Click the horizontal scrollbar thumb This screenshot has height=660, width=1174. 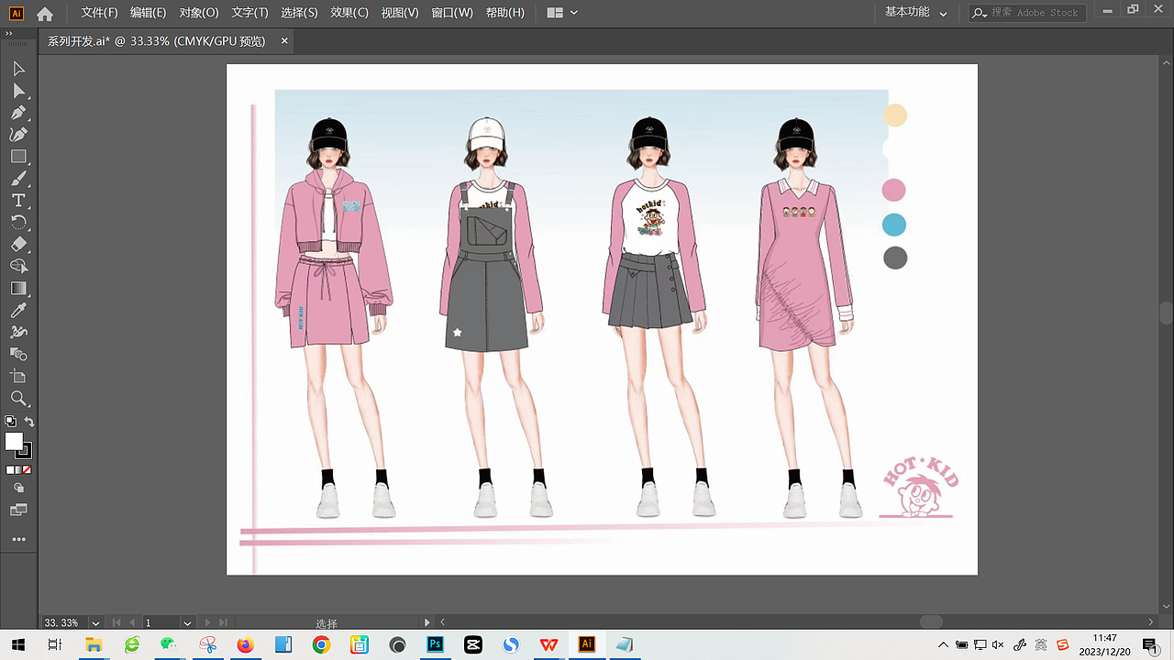931,621
